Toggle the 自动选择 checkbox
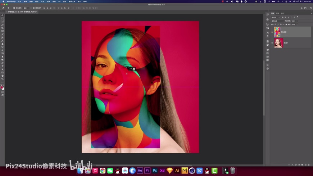Viewport: 313px width, 176px height. coord(14,8)
